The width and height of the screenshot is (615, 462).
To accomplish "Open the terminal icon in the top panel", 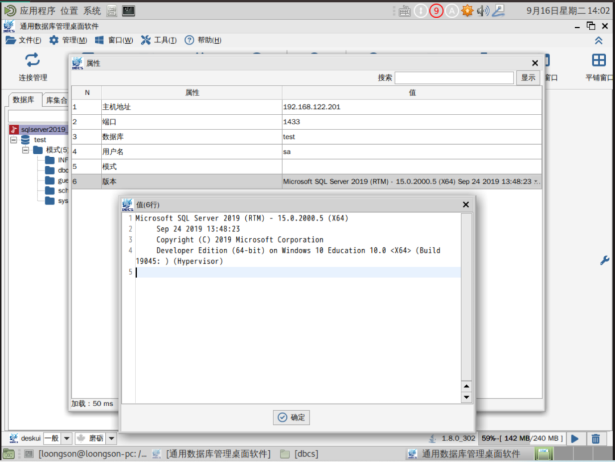I will click(x=128, y=11).
